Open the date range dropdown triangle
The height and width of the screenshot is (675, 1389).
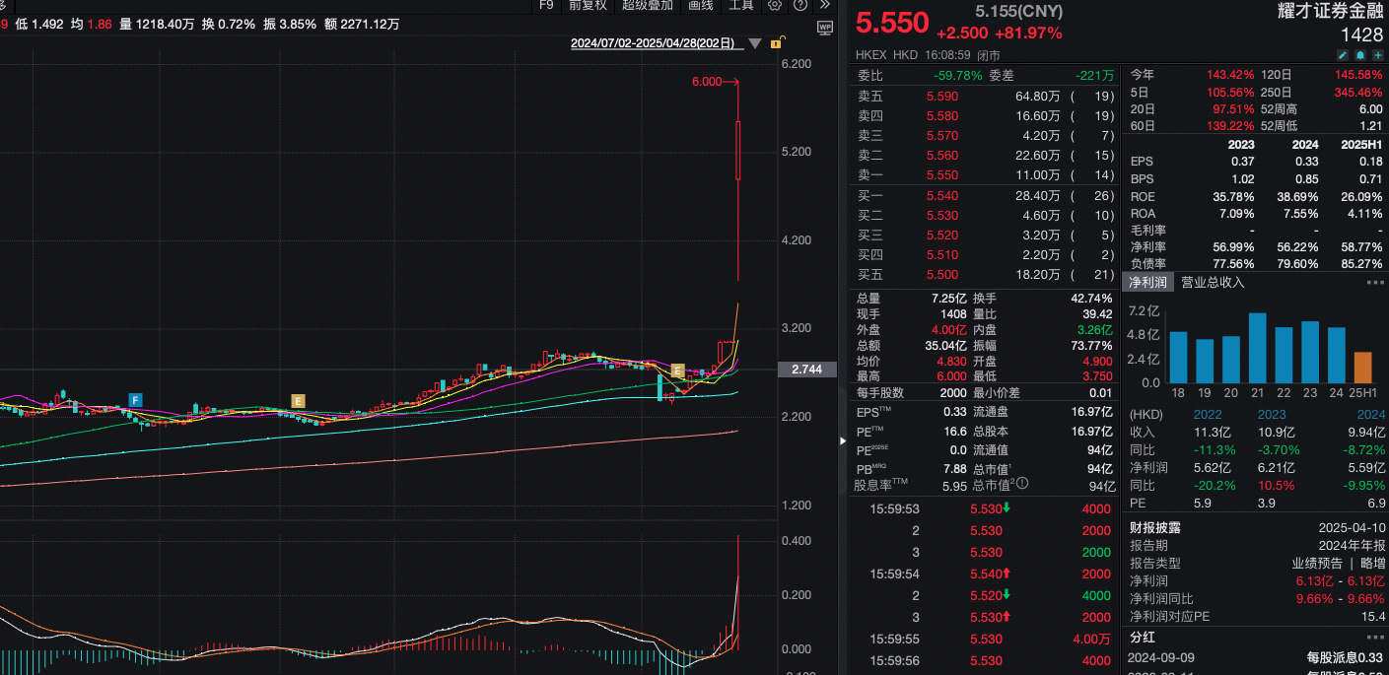coord(755,43)
